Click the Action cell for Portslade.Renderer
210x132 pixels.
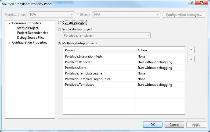160,62
